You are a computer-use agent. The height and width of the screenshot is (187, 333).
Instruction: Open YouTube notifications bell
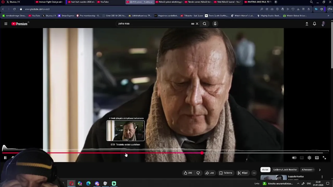(315, 24)
